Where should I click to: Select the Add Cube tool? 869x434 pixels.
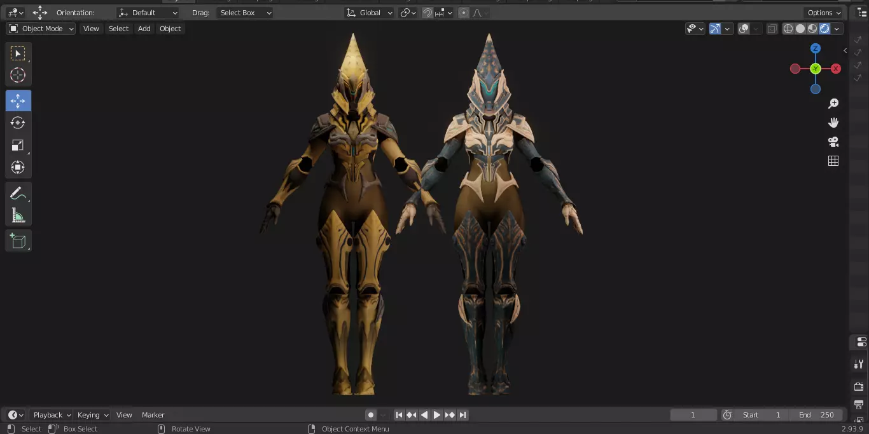pos(18,241)
